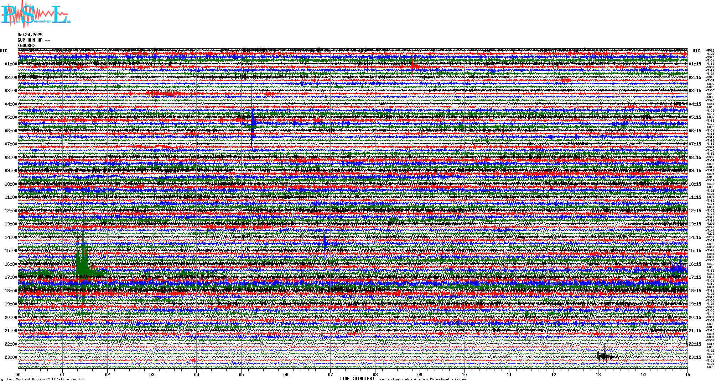Click the 16:15 label on right side
716x384 pixels.
pyautogui.click(x=695, y=264)
